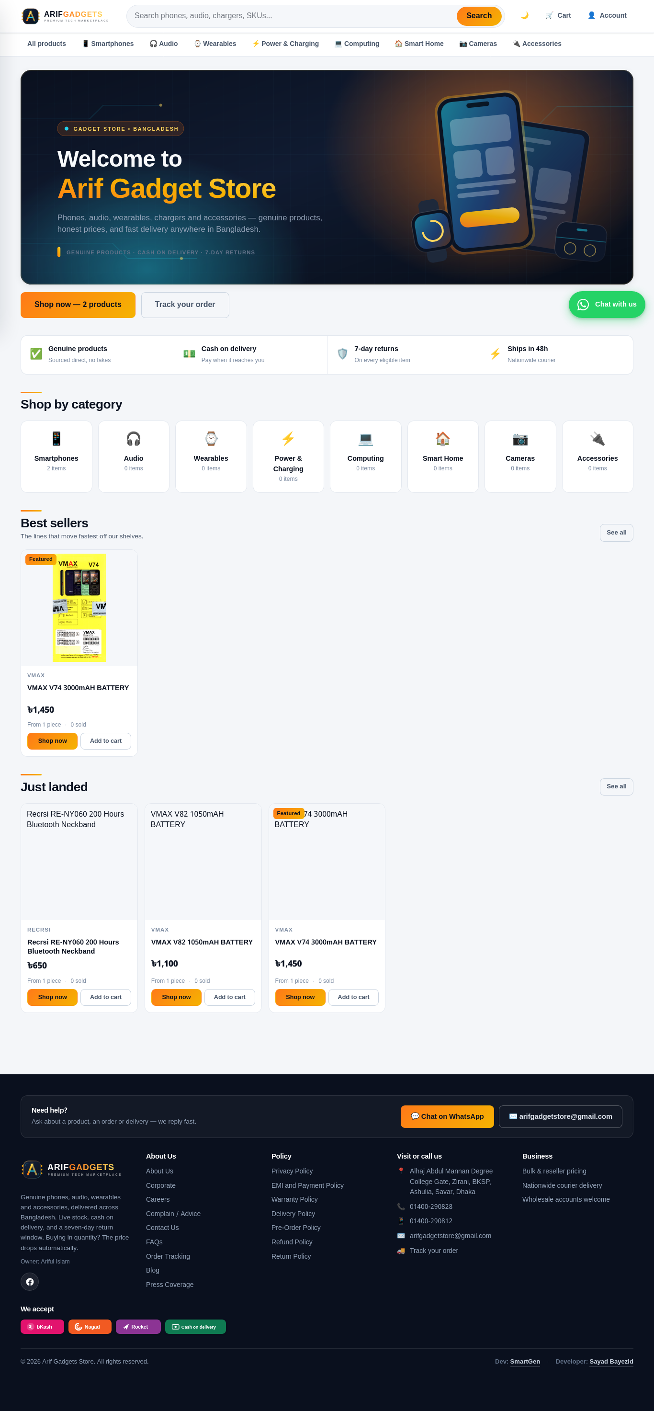Open the Facebook page icon in the footer
This screenshot has height=1411, width=654.
[x=30, y=1282]
